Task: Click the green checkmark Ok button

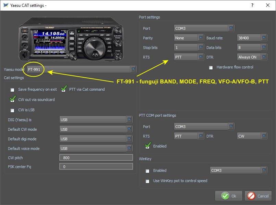Action: pyautogui.click(x=229, y=196)
